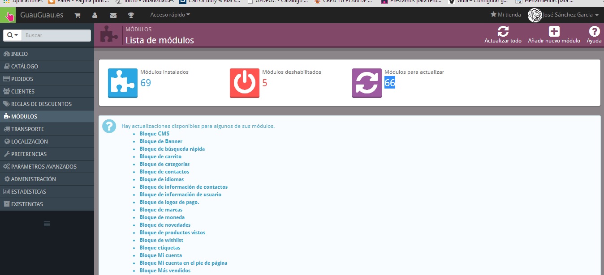
Task: Open CLIENTES in the sidebar
Action: [x=47, y=91]
